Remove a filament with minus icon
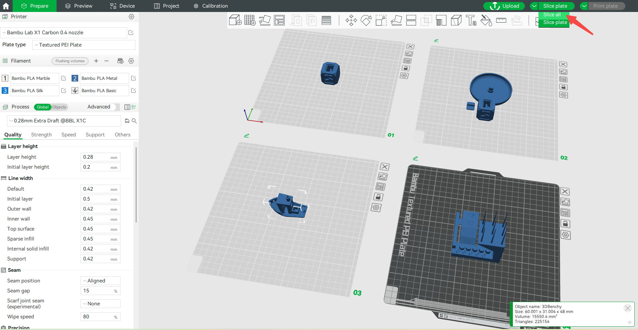Viewport: 638px width, 330px height. coord(106,61)
